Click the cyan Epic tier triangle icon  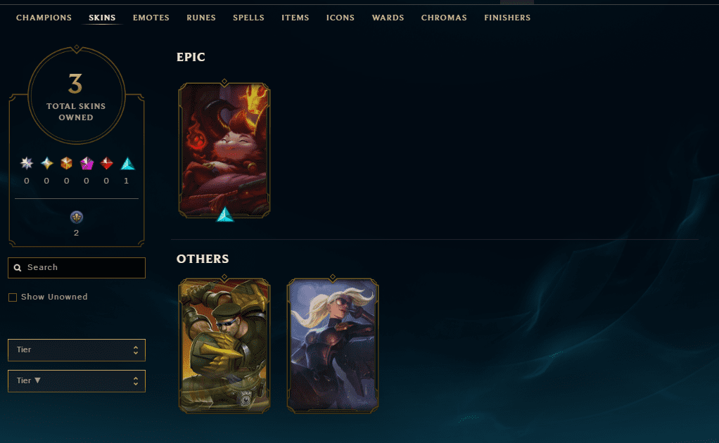click(127, 164)
